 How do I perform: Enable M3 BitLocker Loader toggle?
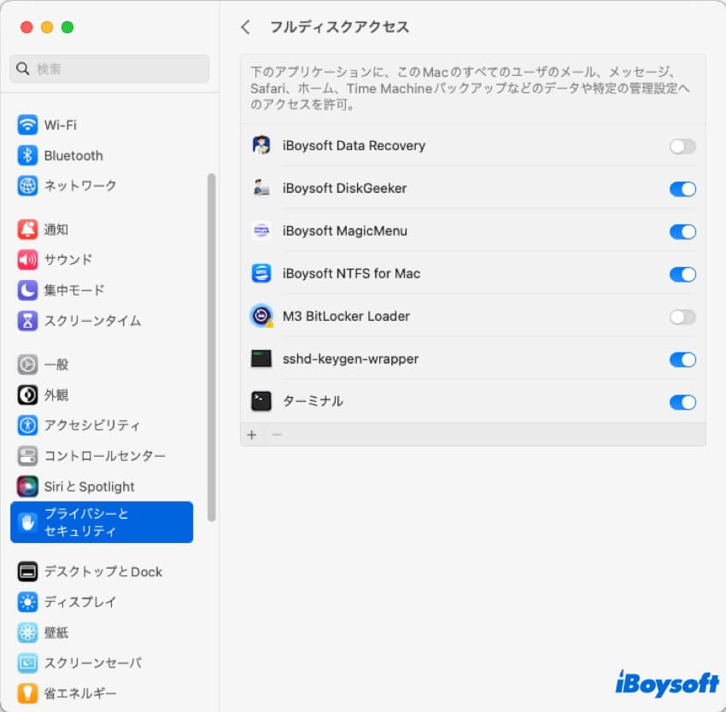click(x=682, y=317)
